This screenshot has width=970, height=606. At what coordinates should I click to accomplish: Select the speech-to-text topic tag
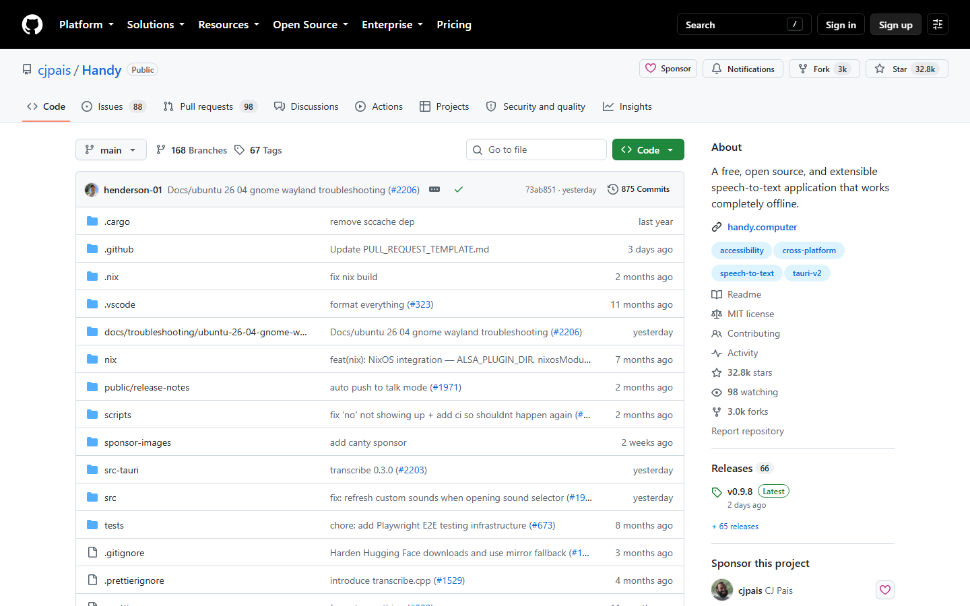[747, 273]
